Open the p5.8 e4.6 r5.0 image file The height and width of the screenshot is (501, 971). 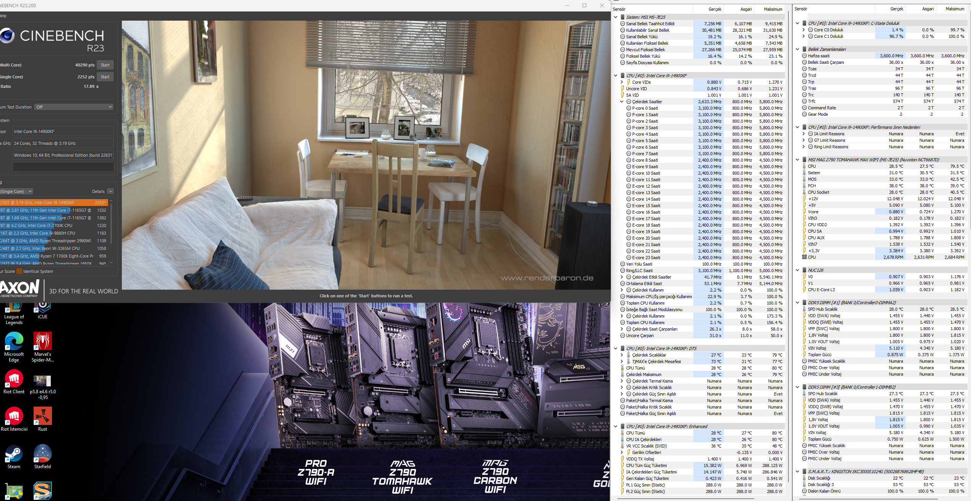[42, 387]
